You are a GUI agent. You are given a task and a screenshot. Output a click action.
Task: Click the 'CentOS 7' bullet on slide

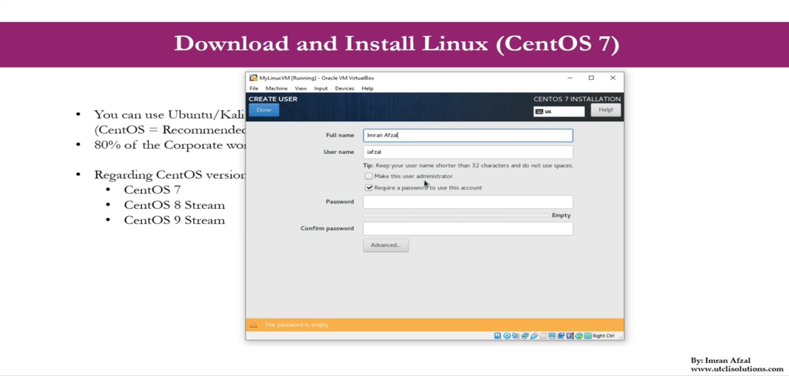tap(152, 190)
